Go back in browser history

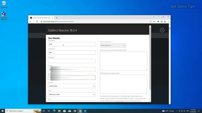30,22
